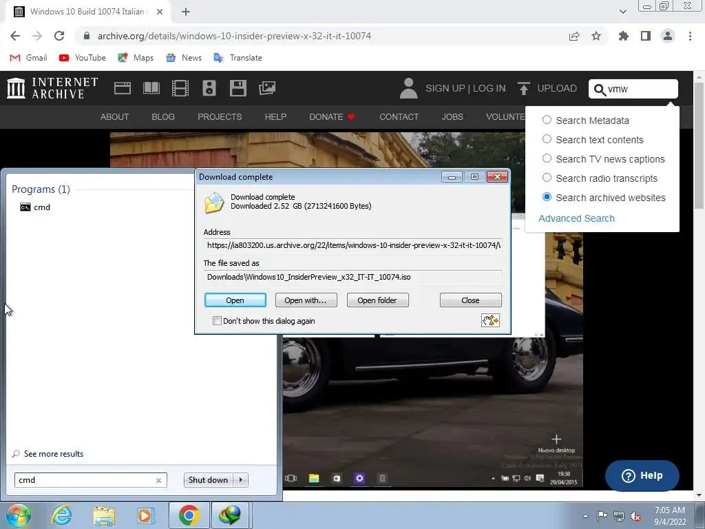Viewport: 705px width, 529px height.
Task: Check Don't show this dialog again
Action: coord(217,321)
